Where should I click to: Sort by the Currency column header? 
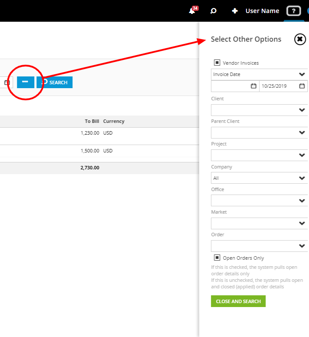pyautogui.click(x=114, y=121)
